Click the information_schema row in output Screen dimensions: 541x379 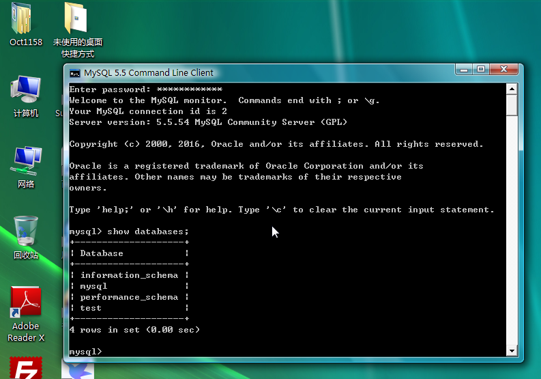point(129,275)
